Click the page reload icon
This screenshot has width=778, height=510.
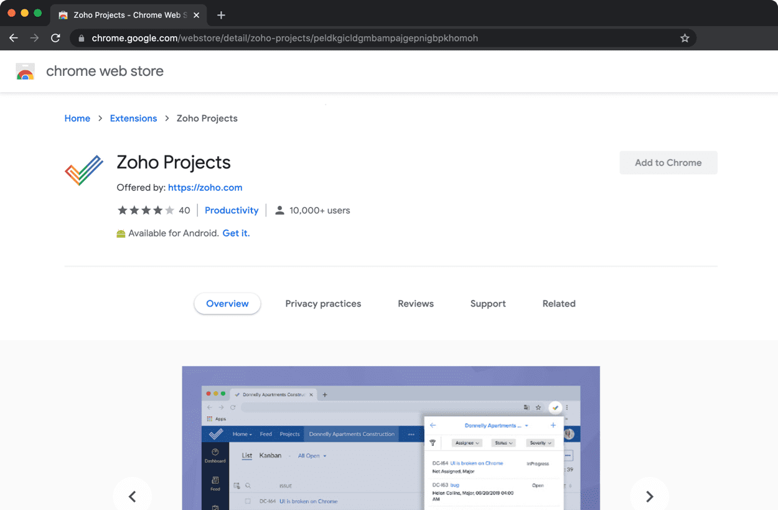tap(55, 38)
